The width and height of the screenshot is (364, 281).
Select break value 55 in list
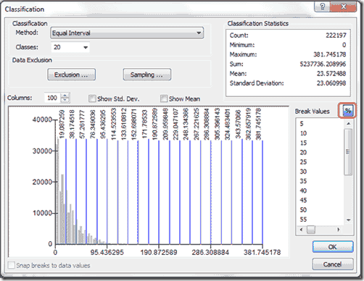click(303, 219)
